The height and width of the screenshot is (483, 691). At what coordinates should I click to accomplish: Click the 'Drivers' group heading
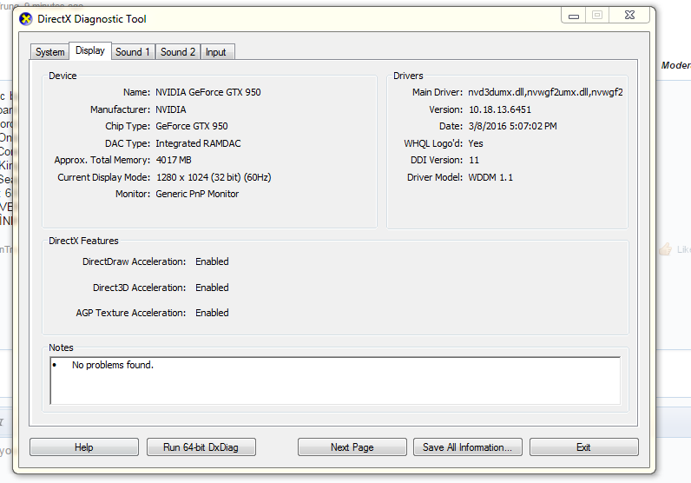(408, 76)
